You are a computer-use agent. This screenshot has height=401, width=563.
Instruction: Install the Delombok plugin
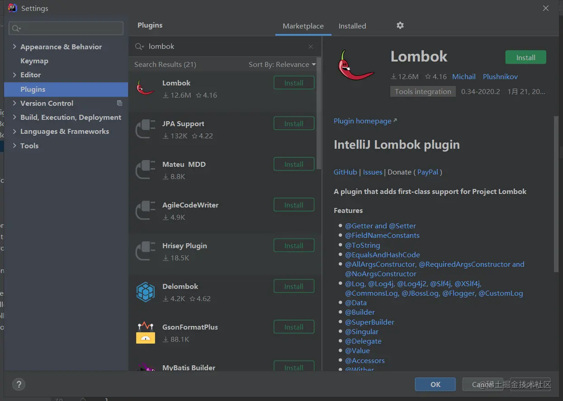pyautogui.click(x=294, y=287)
